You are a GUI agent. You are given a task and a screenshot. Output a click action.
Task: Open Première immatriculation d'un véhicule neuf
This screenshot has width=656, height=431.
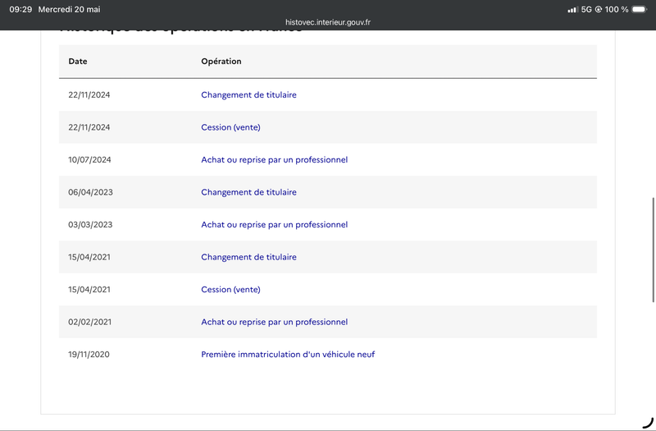point(288,355)
